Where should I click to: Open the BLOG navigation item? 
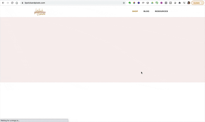pyautogui.click(x=146, y=11)
